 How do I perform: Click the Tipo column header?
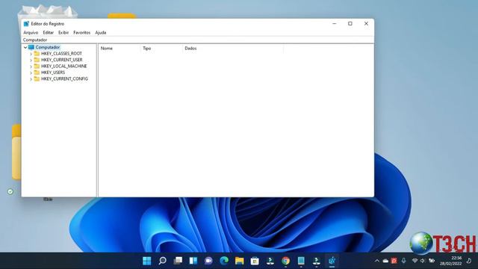pos(161,49)
